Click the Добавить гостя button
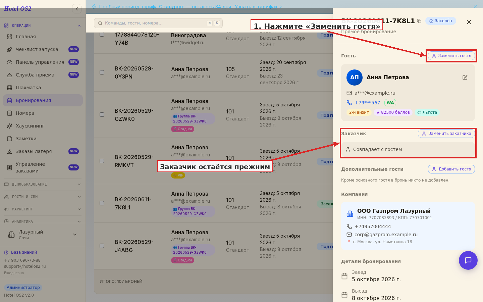 pos(451,169)
